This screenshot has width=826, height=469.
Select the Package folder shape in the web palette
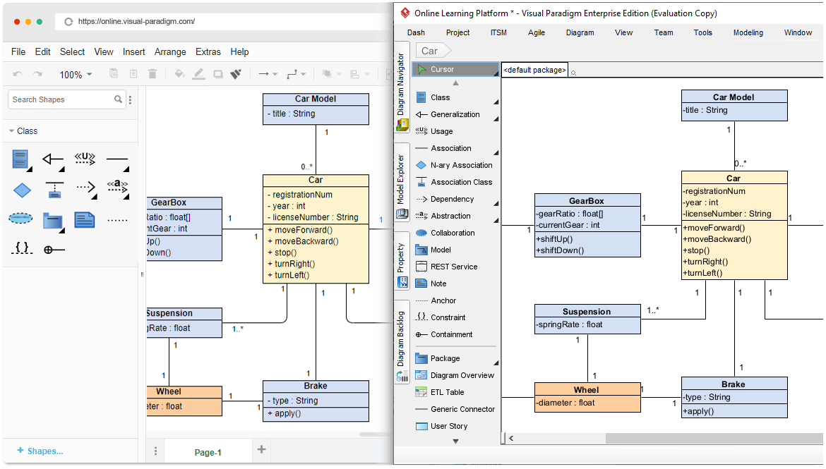(x=53, y=221)
